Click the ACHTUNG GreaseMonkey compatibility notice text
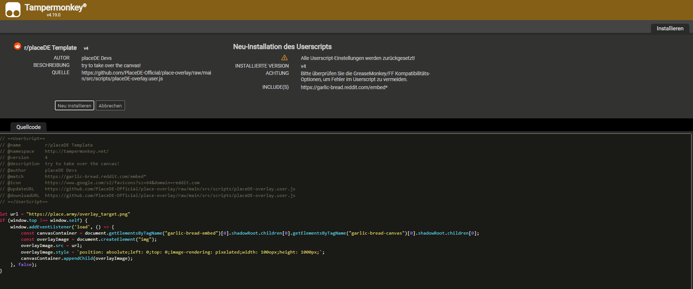The height and width of the screenshot is (289, 693). tap(366, 76)
